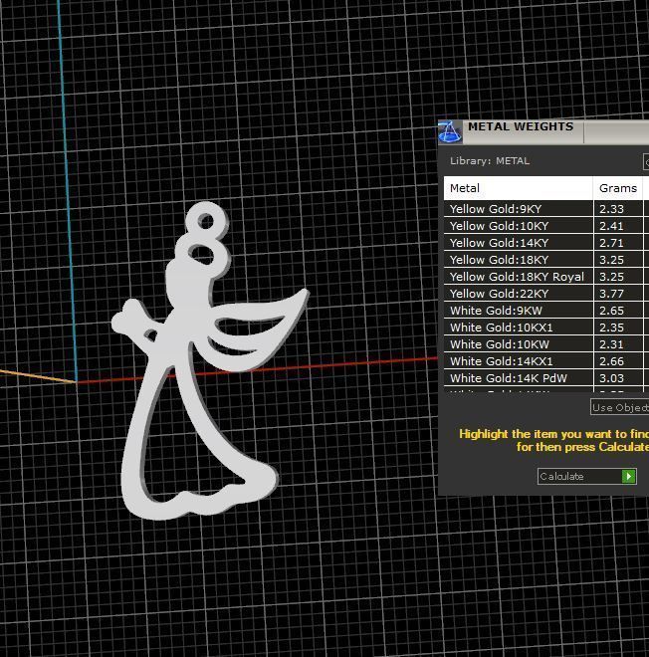This screenshot has height=657, width=649.
Task: Click the 2.33 grams value
Action: click(611, 209)
